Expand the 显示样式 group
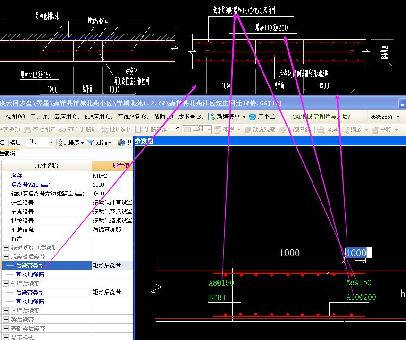 click(6, 337)
